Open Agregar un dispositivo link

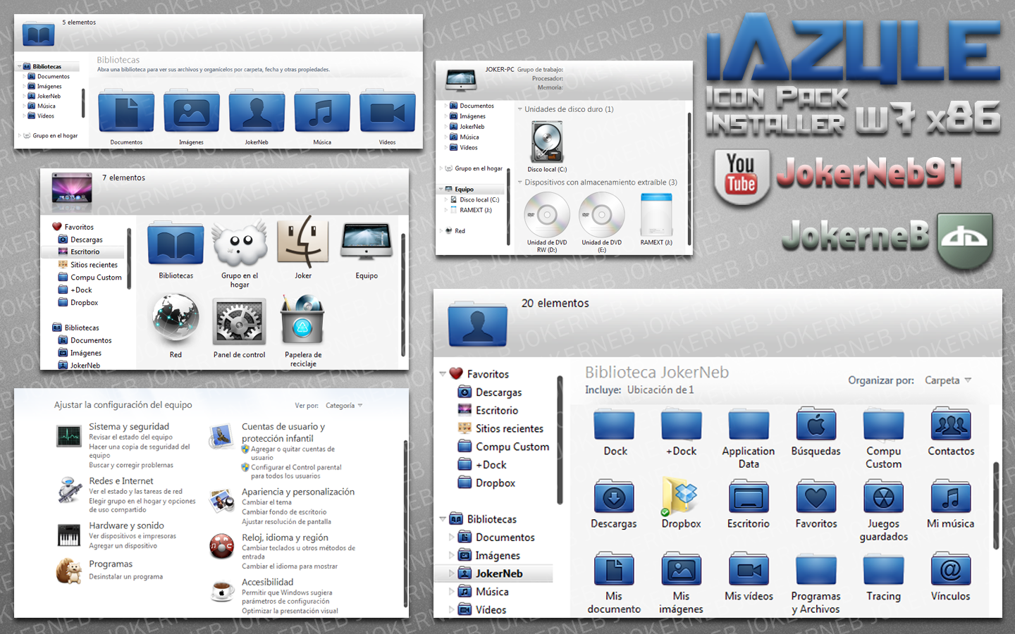[123, 546]
